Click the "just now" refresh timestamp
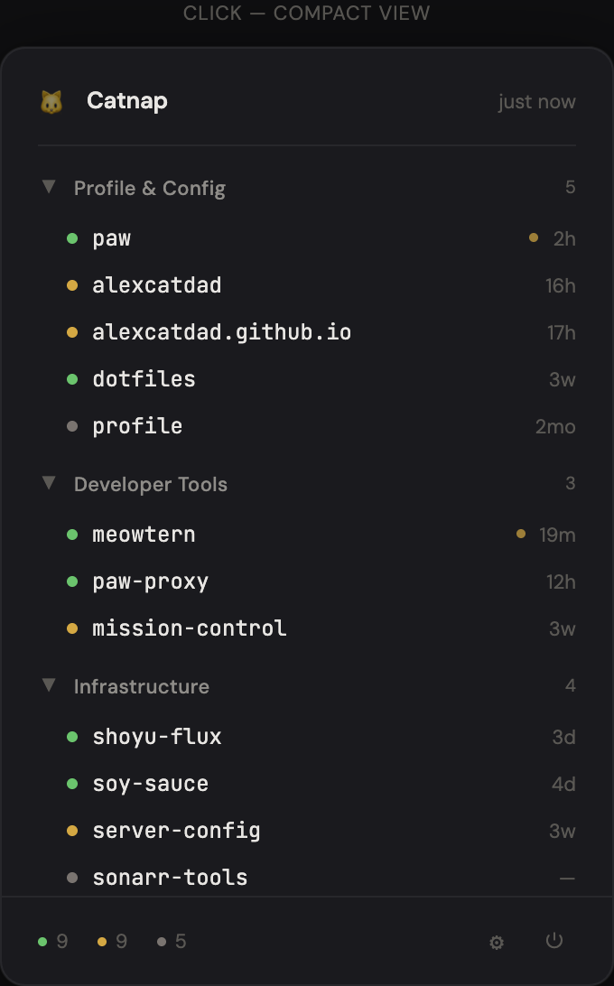 [536, 102]
